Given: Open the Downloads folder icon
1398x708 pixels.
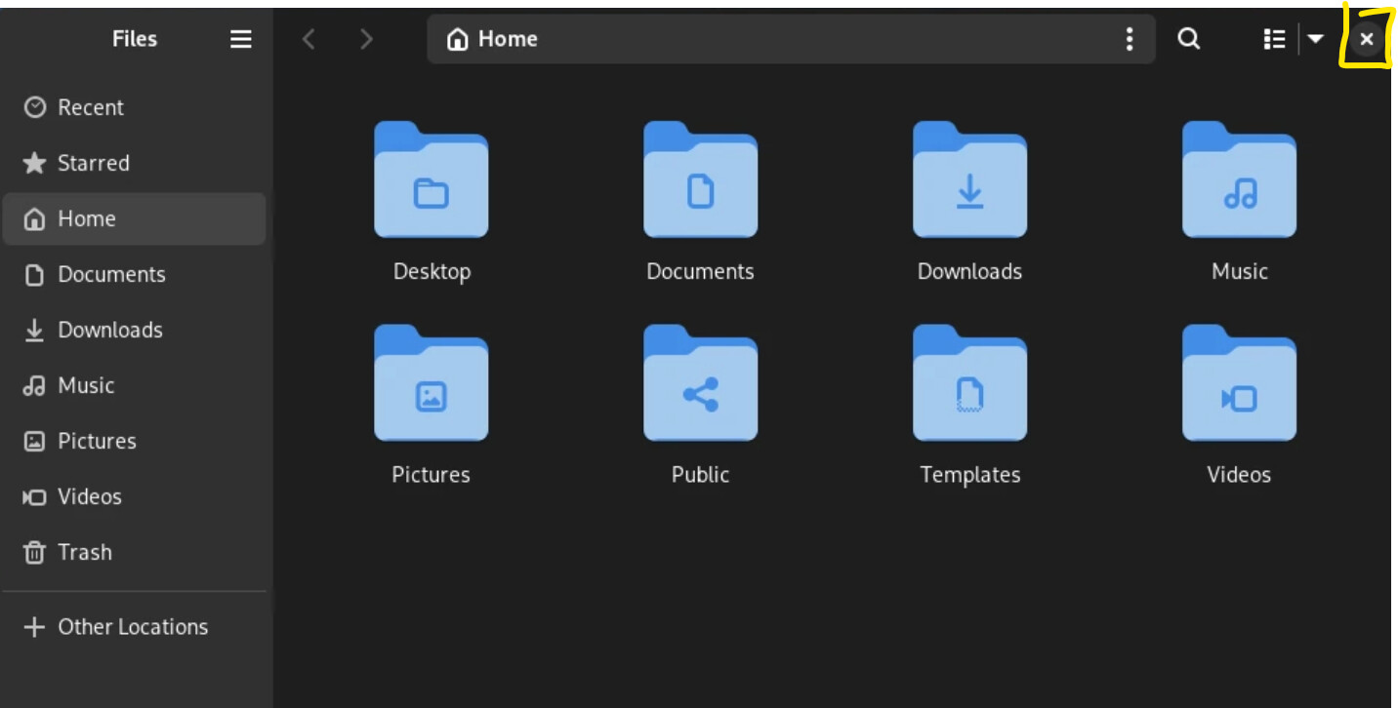Looking at the screenshot, I should [x=969, y=181].
